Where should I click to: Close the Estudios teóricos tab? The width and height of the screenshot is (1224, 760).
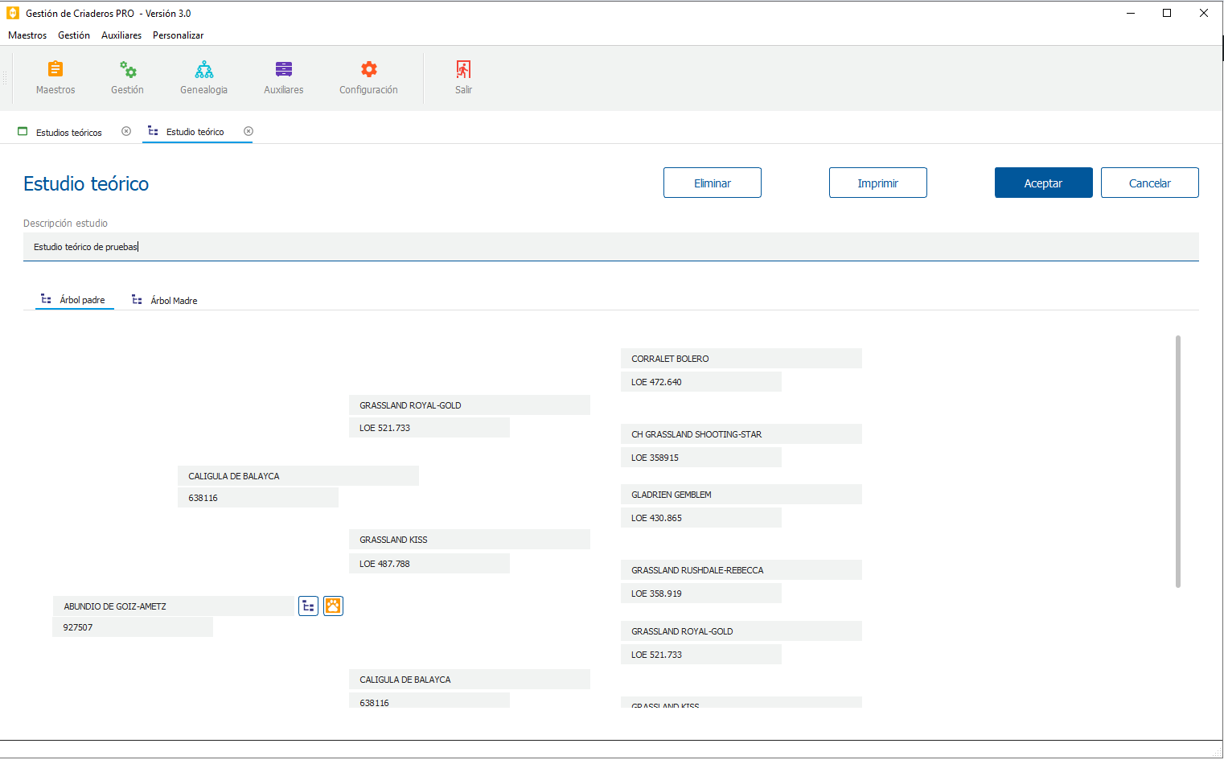[x=126, y=132]
